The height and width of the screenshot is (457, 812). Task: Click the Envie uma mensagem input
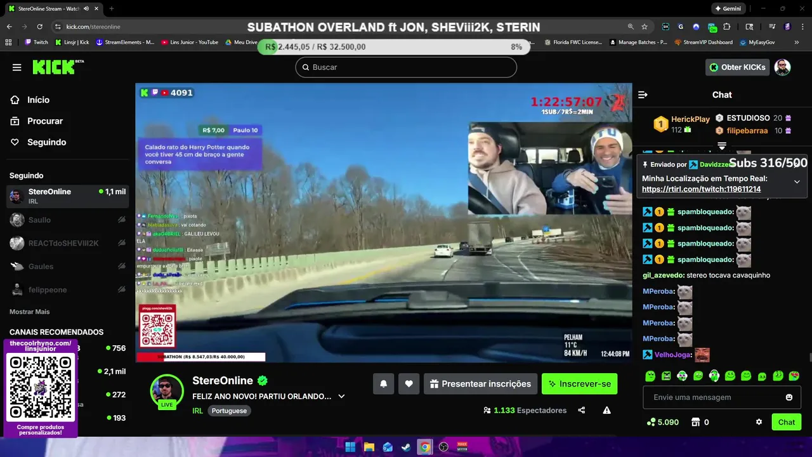722,397
